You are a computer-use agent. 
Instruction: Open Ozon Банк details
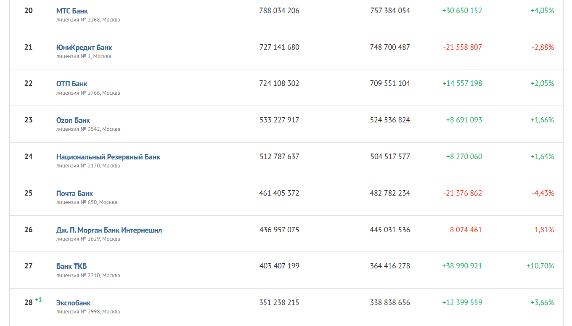point(73,120)
